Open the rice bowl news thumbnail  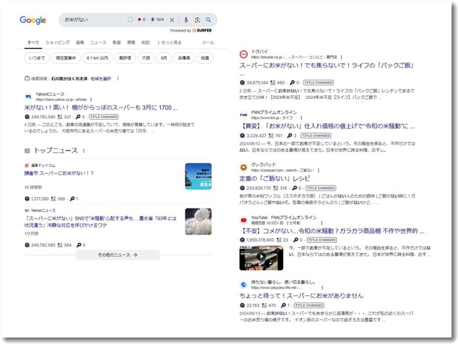point(198,221)
